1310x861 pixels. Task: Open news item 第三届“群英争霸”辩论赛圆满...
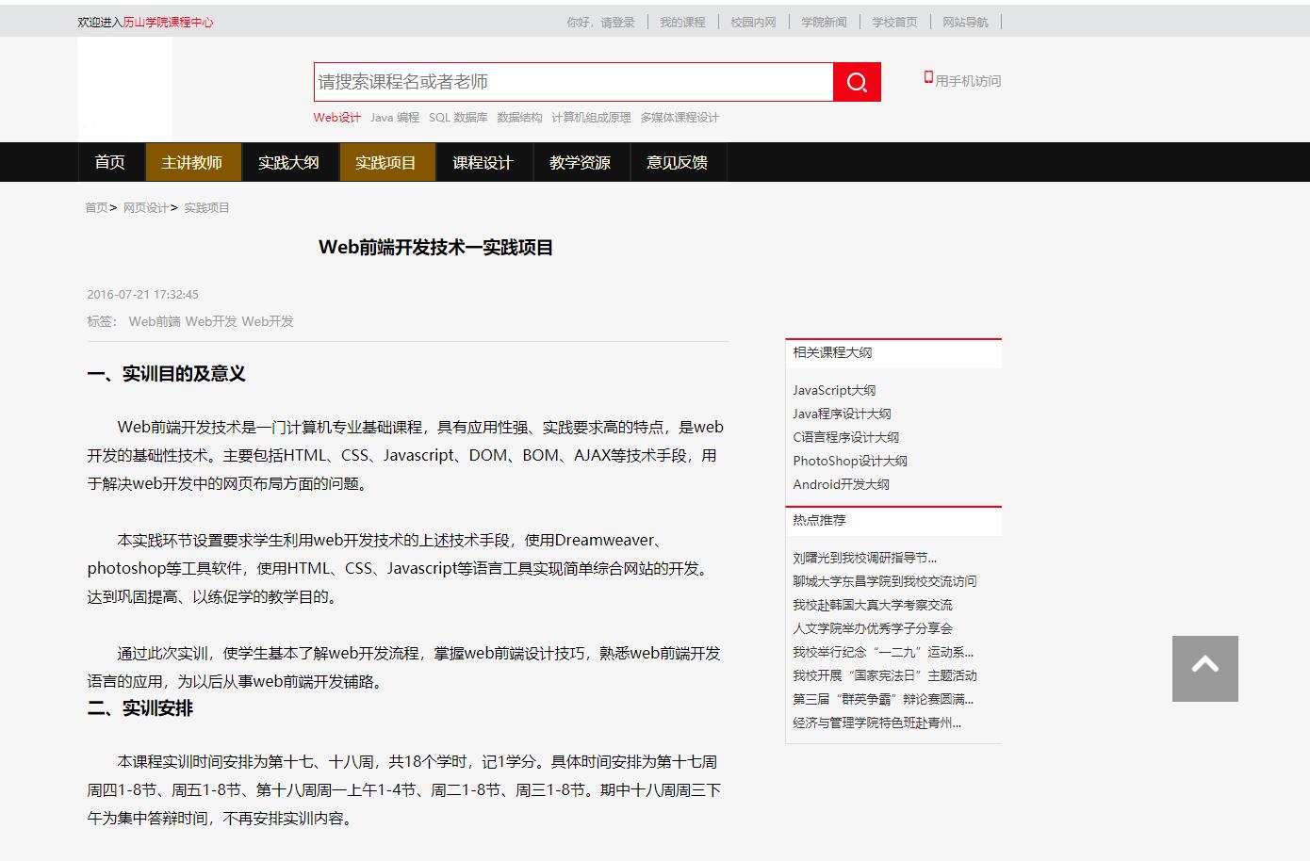(882, 699)
